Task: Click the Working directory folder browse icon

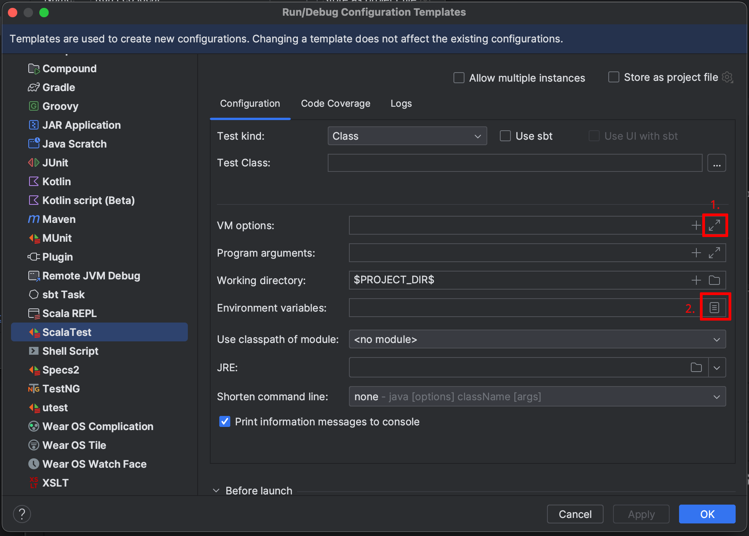Action: click(714, 280)
